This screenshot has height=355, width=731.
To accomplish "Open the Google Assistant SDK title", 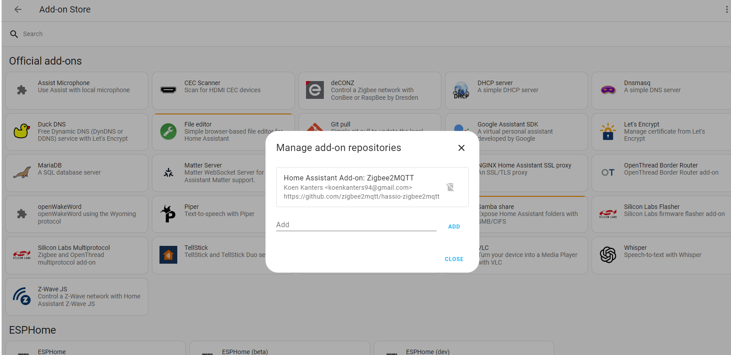I will pos(508,124).
